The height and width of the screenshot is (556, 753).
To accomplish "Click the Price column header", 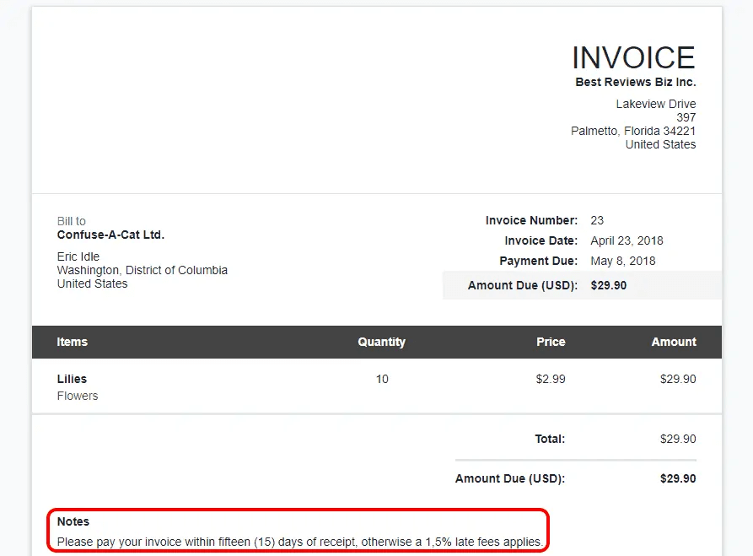I will pos(551,342).
